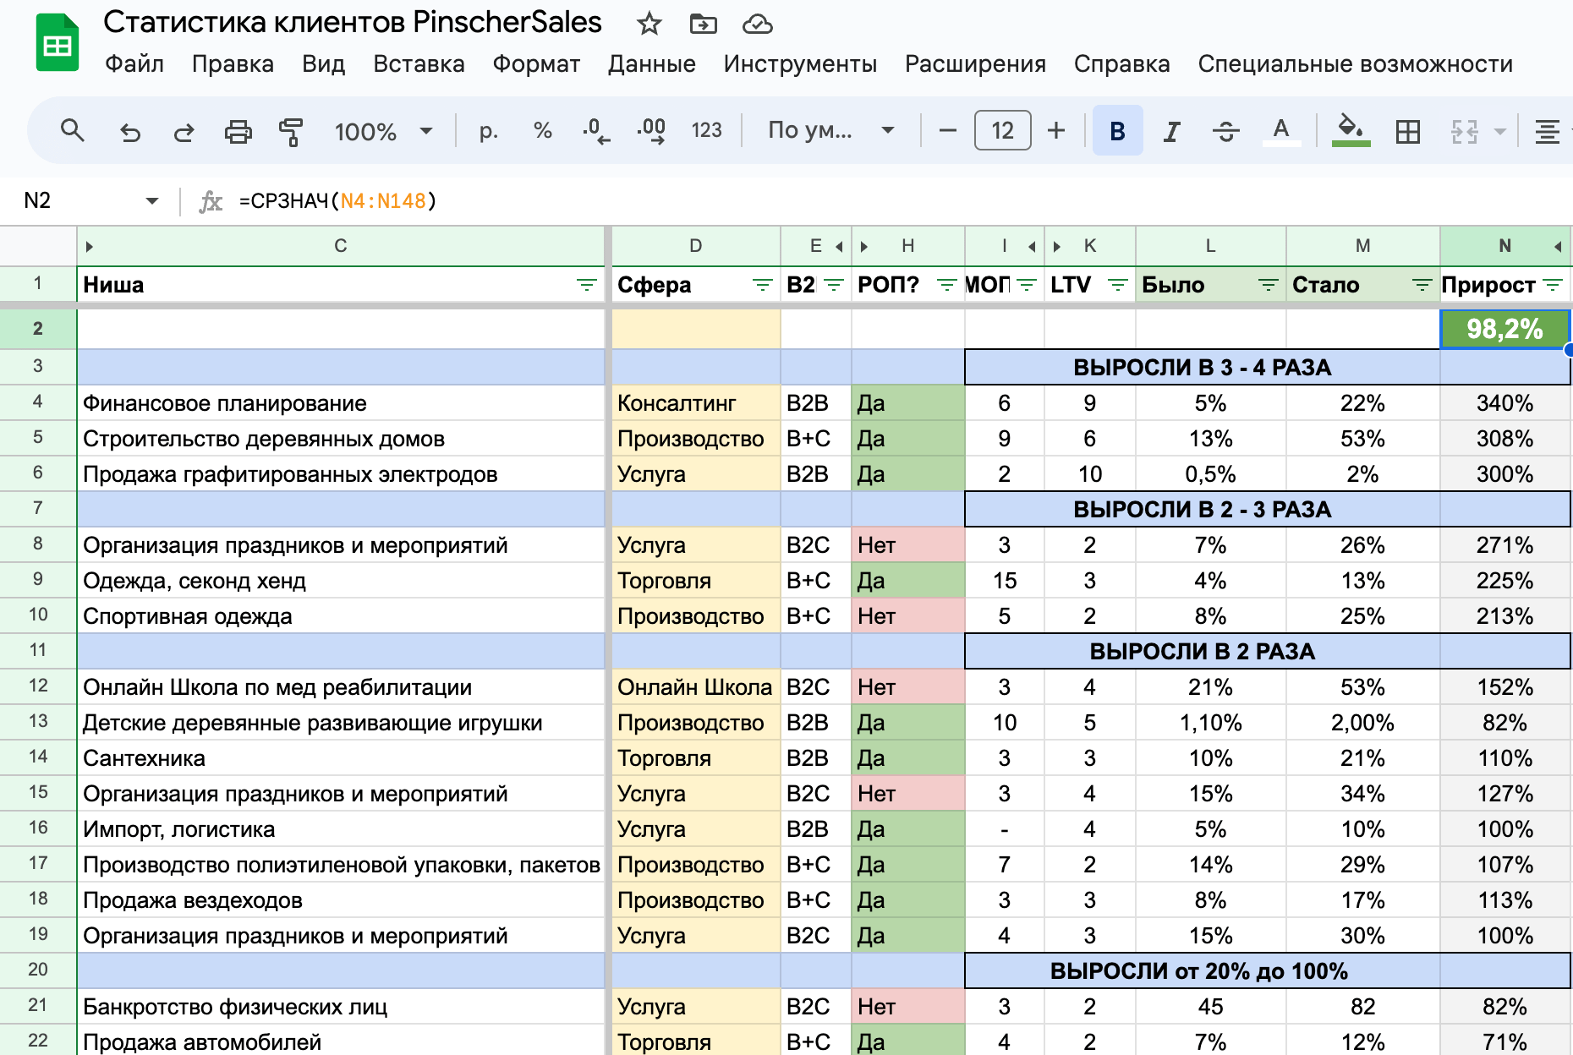
Task: Toggle strikethrough formatting
Action: tap(1225, 131)
